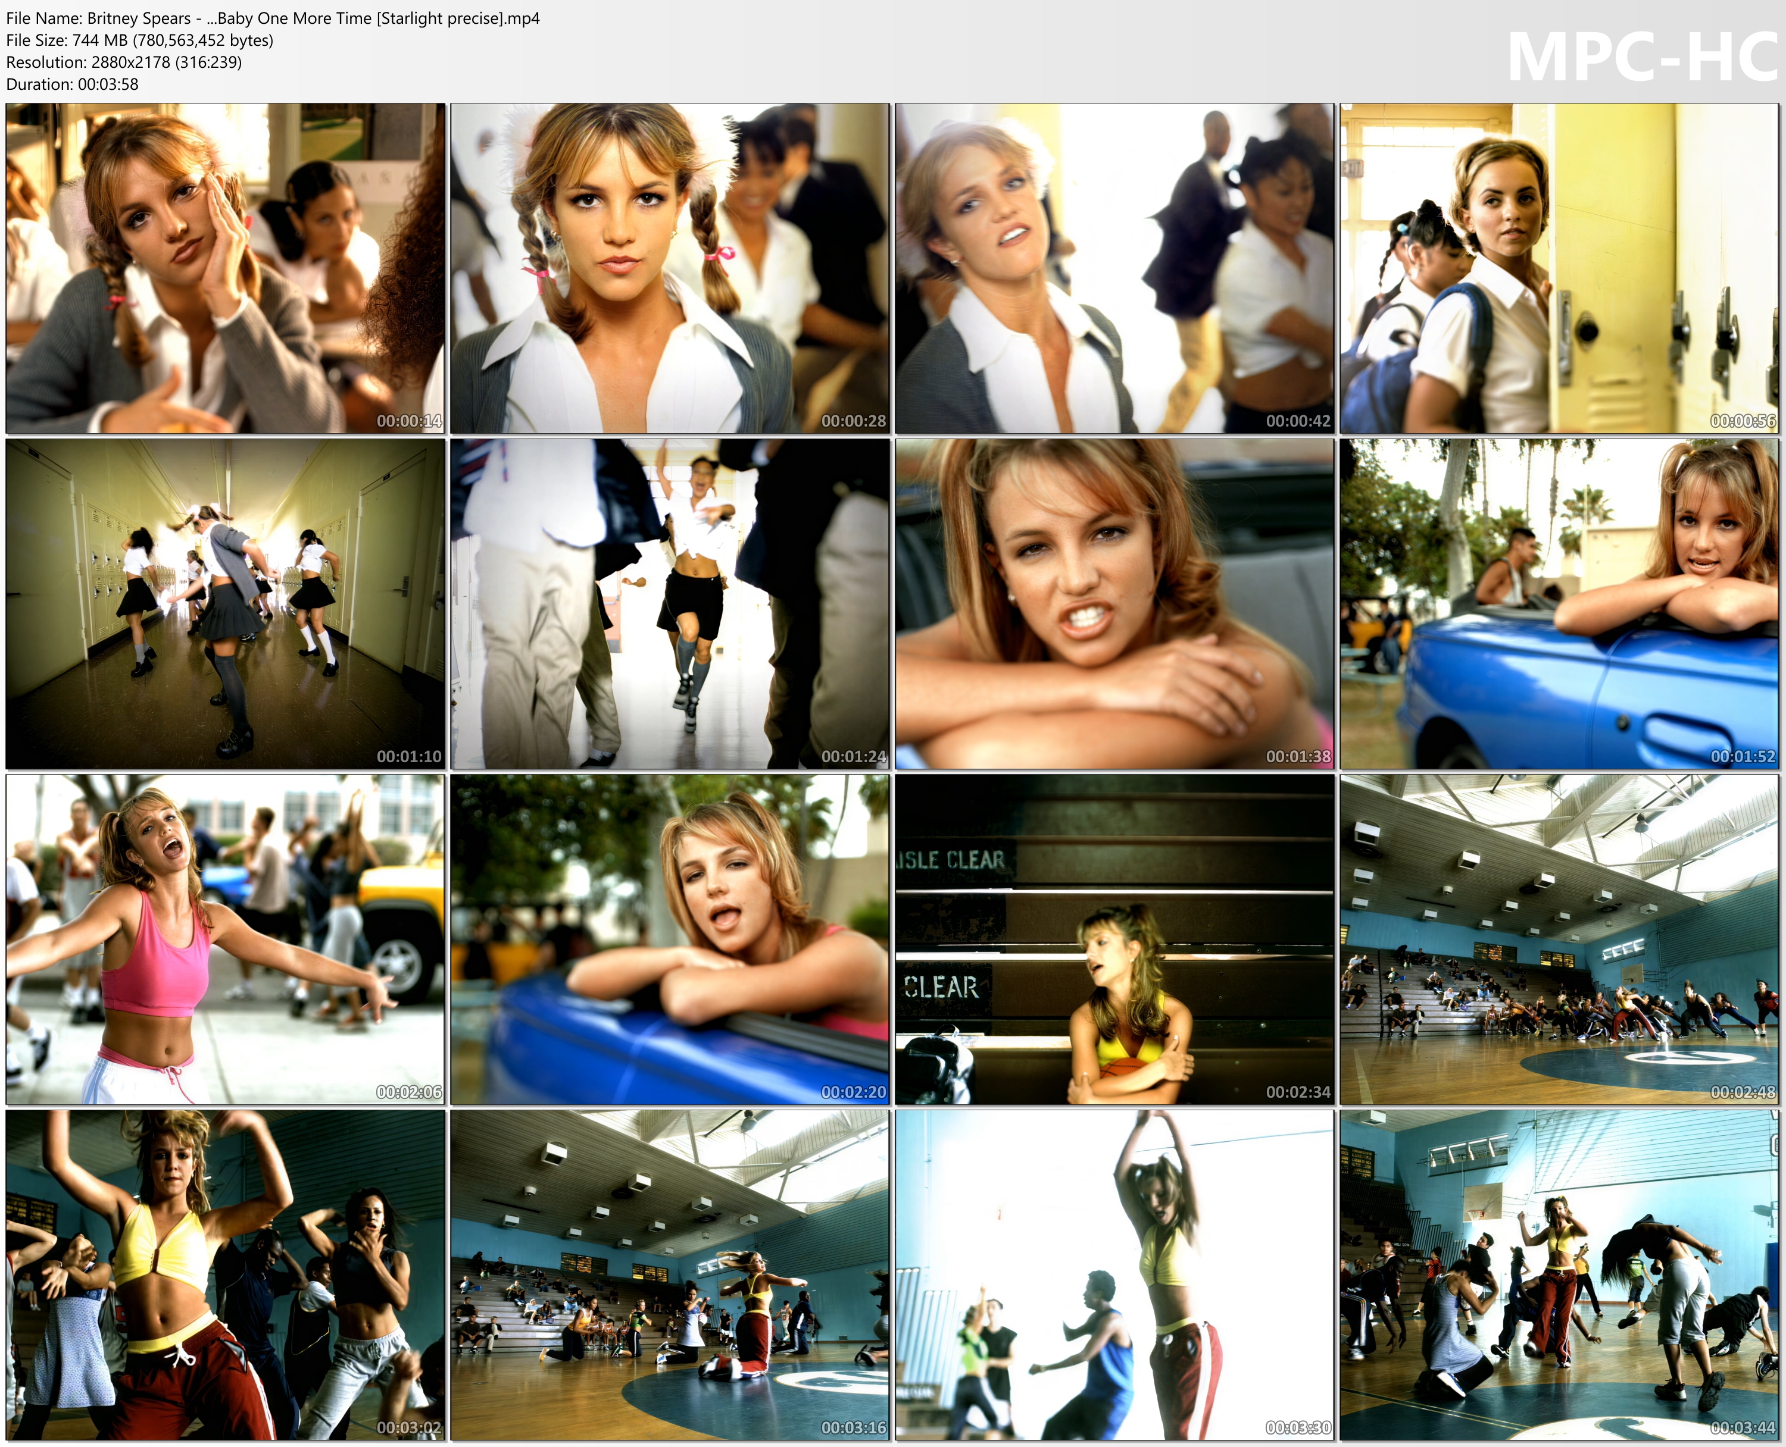The height and width of the screenshot is (1447, 1786).
Task: Open the close-up thumbnail at 00:01:38
Action: (x=1115, y=603)
